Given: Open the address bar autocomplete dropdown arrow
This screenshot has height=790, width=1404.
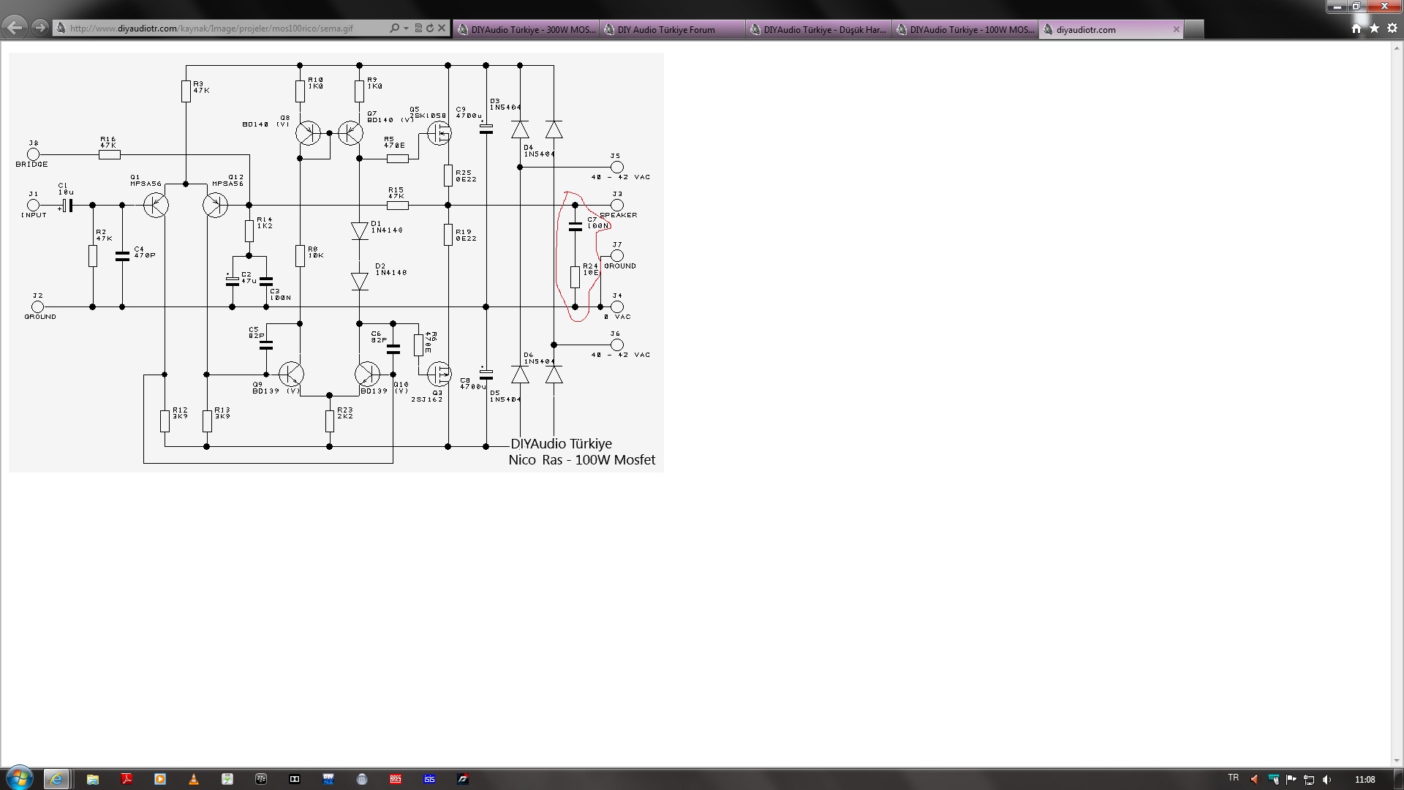Looking at the screenshot, I should point(406,28).
